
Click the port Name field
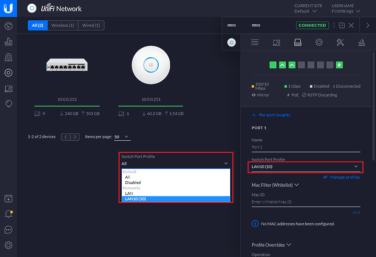click(305, 147)
